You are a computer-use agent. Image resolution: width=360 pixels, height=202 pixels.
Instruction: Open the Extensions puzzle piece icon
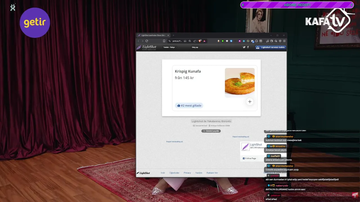pos(256,41)
